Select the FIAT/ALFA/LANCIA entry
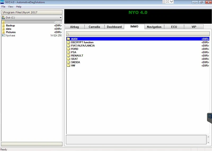This screenshot has width=212, height=151. [83, 45]
